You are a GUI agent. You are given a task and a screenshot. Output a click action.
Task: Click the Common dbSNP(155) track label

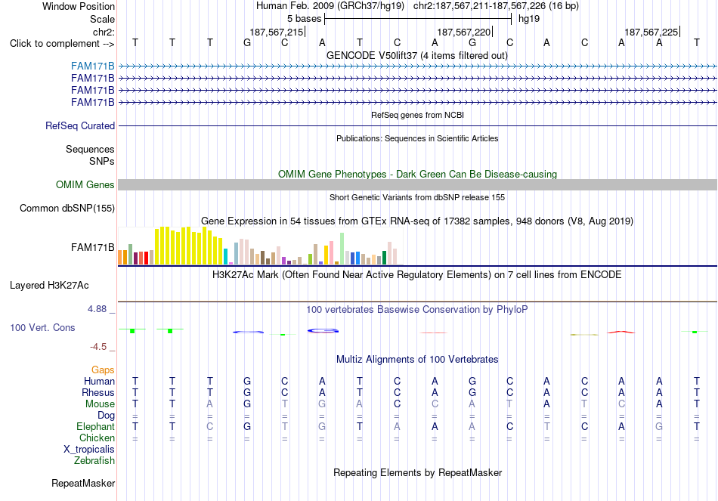point(67,209)
